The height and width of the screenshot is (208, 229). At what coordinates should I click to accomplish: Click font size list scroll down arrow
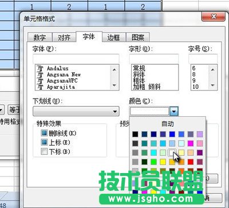212,85
